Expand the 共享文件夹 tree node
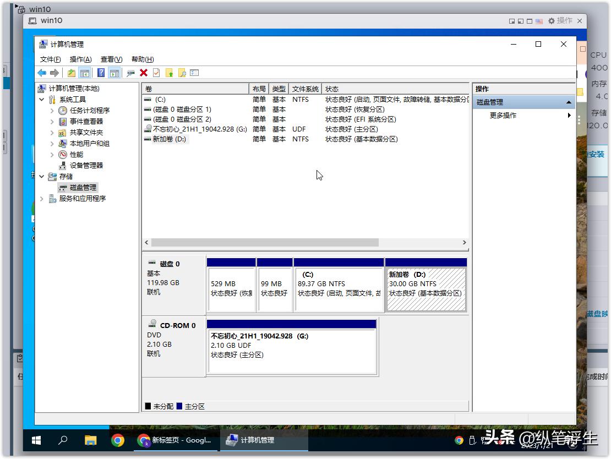 52,132
